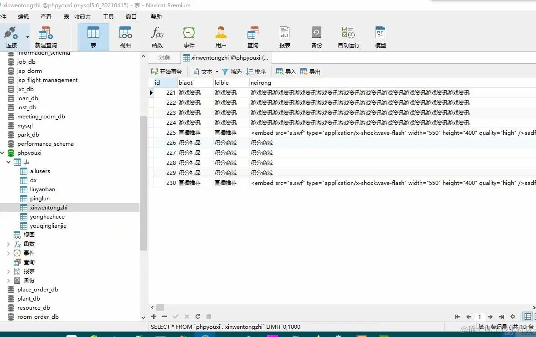The width and height of the screenshot is (536, 337).
Task: Open the Event clock toolbar icon
Action: pyautogui.click(x=189, y=37)
